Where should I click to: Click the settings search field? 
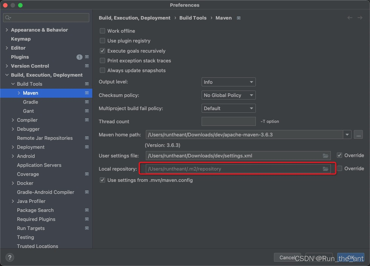tap(46, 18)
